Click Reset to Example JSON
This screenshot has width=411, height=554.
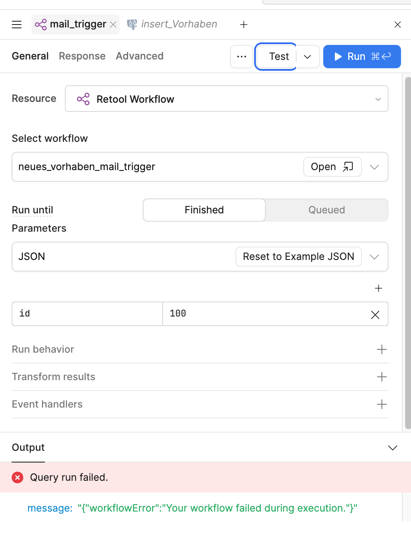click(298, 257)
